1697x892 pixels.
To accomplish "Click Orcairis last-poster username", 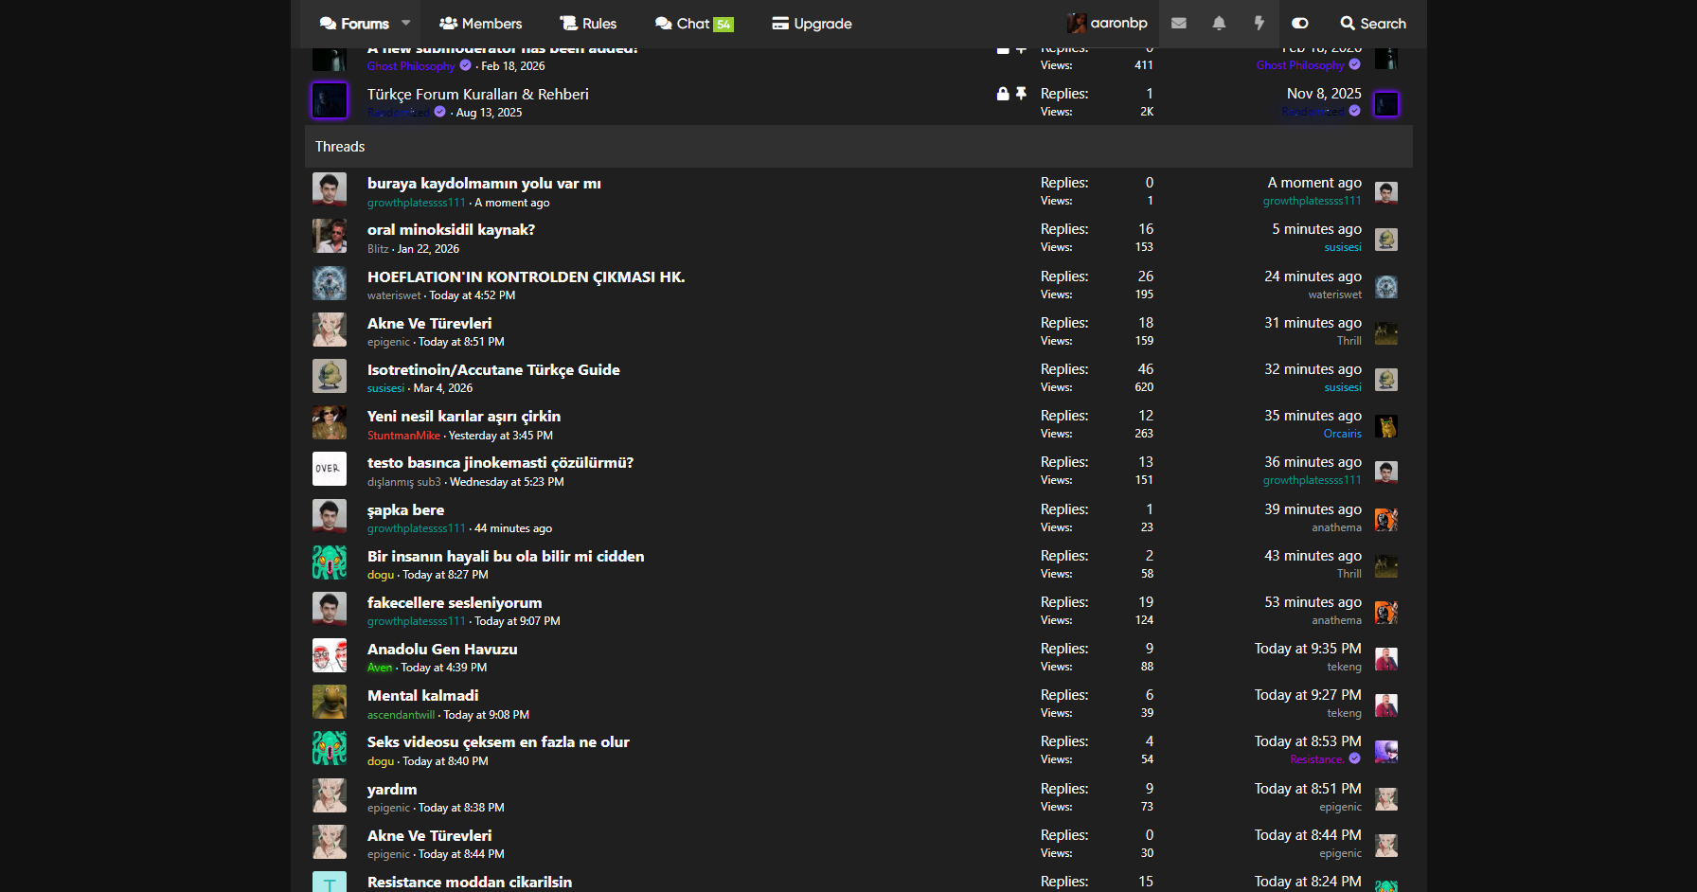I will 1342,434.
